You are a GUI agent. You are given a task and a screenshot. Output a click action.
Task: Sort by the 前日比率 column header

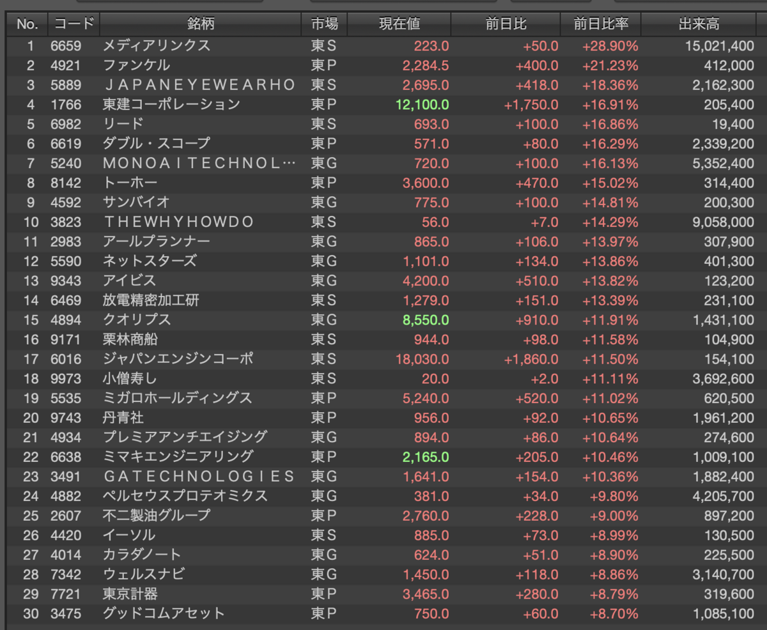(x=601, y=24)
